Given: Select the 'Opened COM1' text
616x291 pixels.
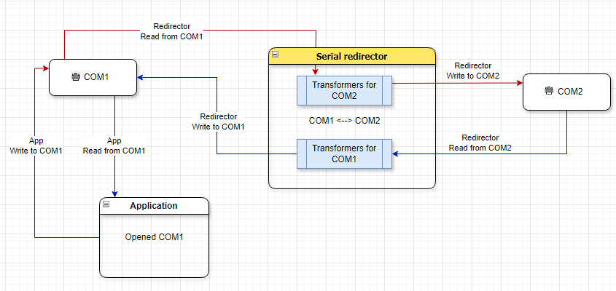Looking at the screenshot, I should pyautogui.click(x=155, y=237).
